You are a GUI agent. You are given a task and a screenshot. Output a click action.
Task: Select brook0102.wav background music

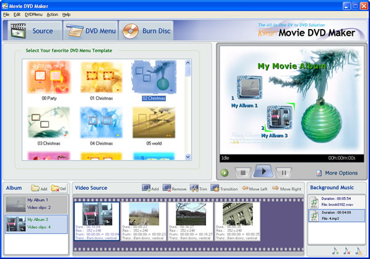[337, 202]
